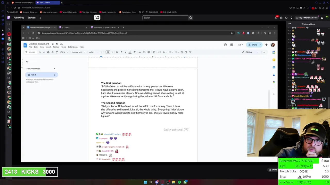Print the Google Docs document
Image resolution: width=330 pixels, height=185 pixels.
[x=48, y=52]
